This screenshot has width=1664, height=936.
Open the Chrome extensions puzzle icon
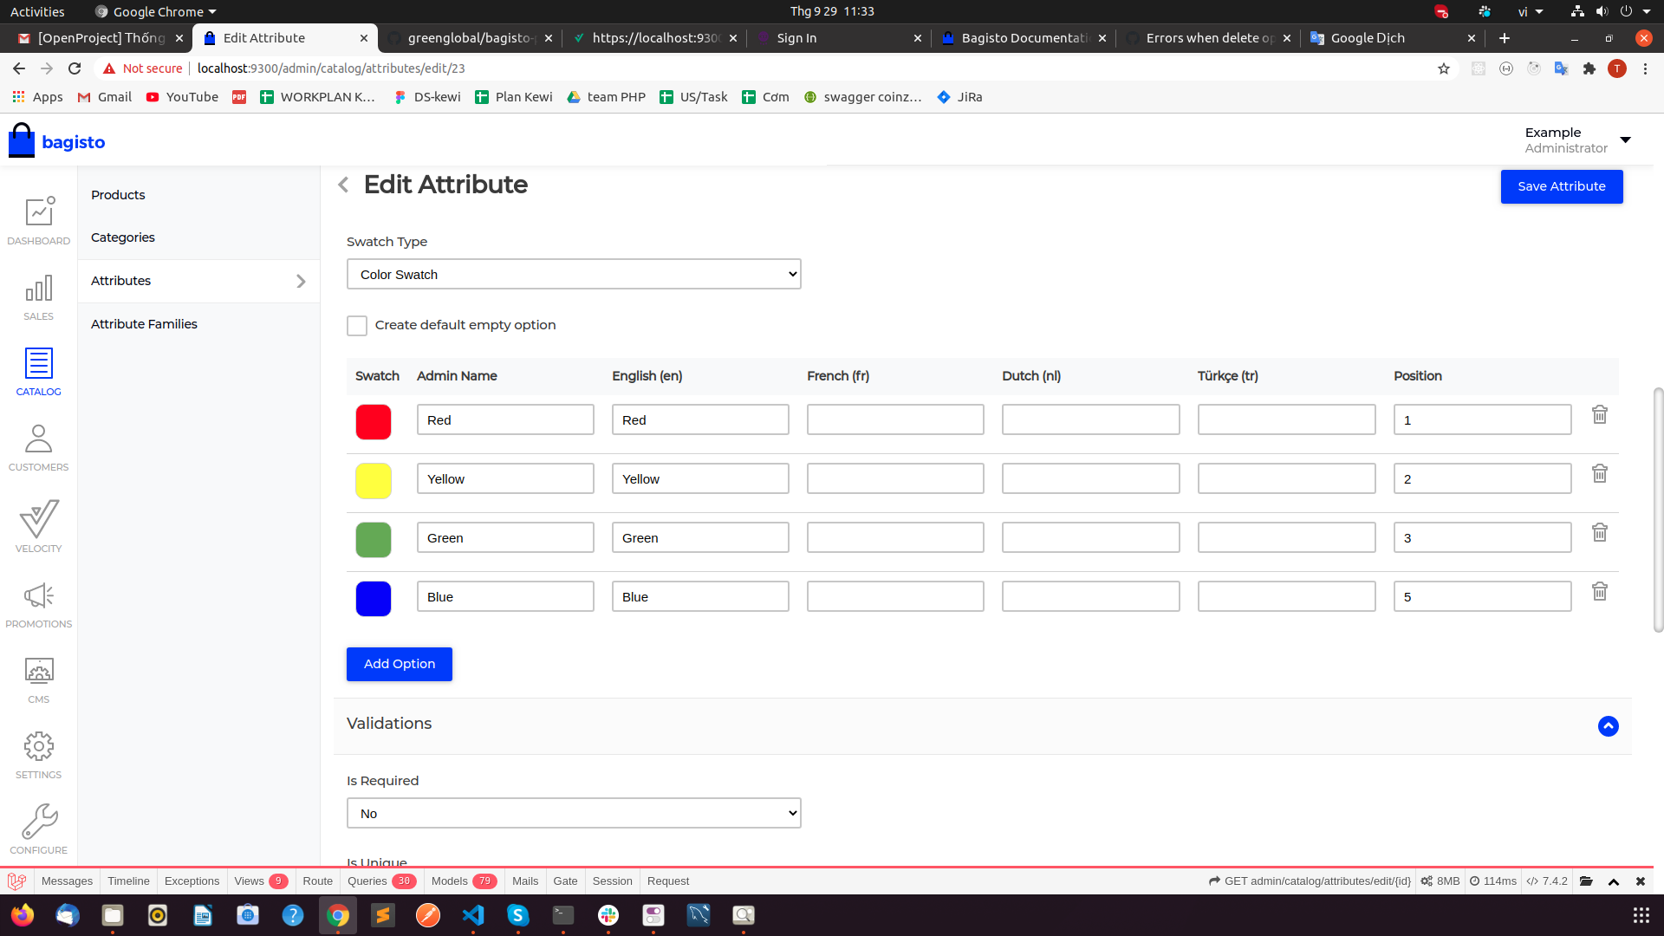coord(1589,68)
